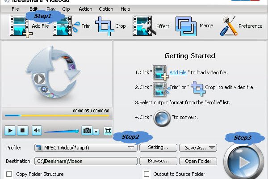268x179 pixels.
Task: Click the Add File toolbar icon
Action: [21, 26]
